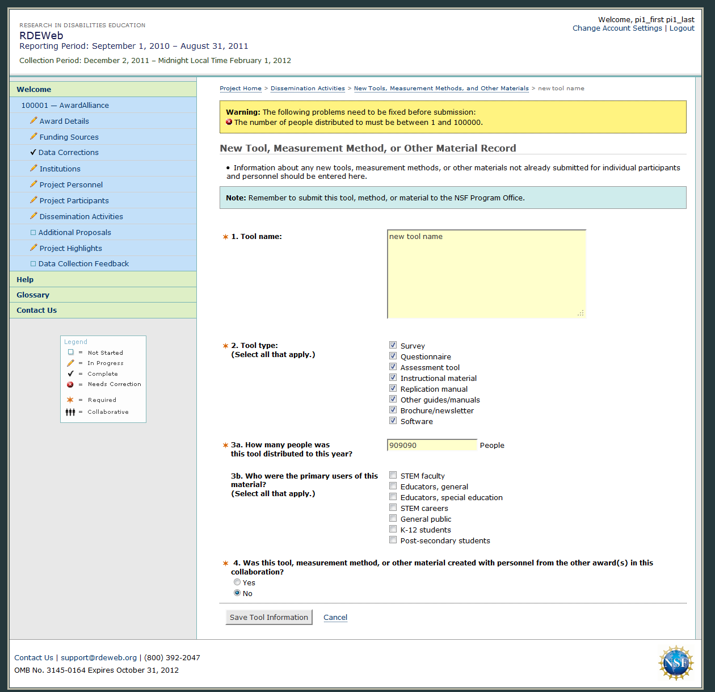The height and width of the screenshot is (692, 715).
Task: Check Educators, special education checkbox
Action: coord(393,497)
